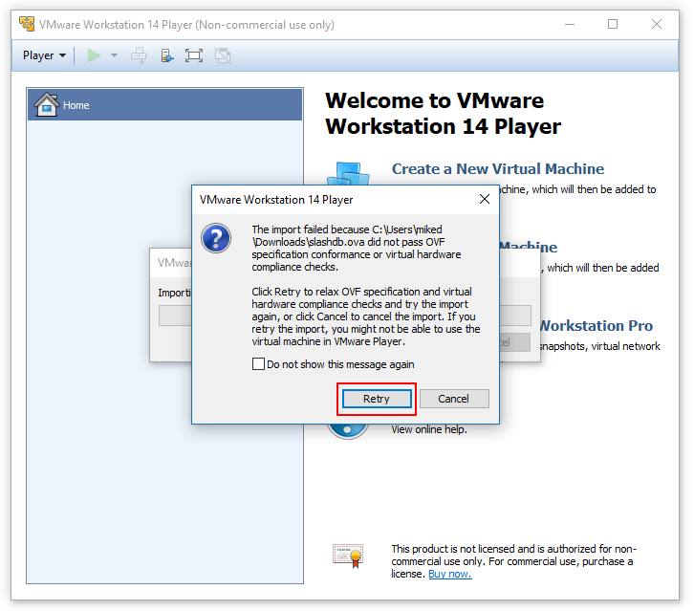Viewport: 694px width, 611px height.
Task: Click the Unity mode toolbar icon
Action: [222, 55]
